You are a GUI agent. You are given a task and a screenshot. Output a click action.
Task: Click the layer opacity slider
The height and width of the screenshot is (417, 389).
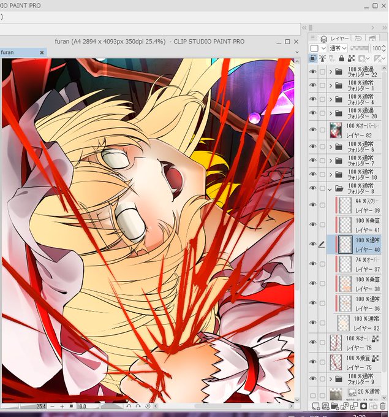tap(360, 48)
